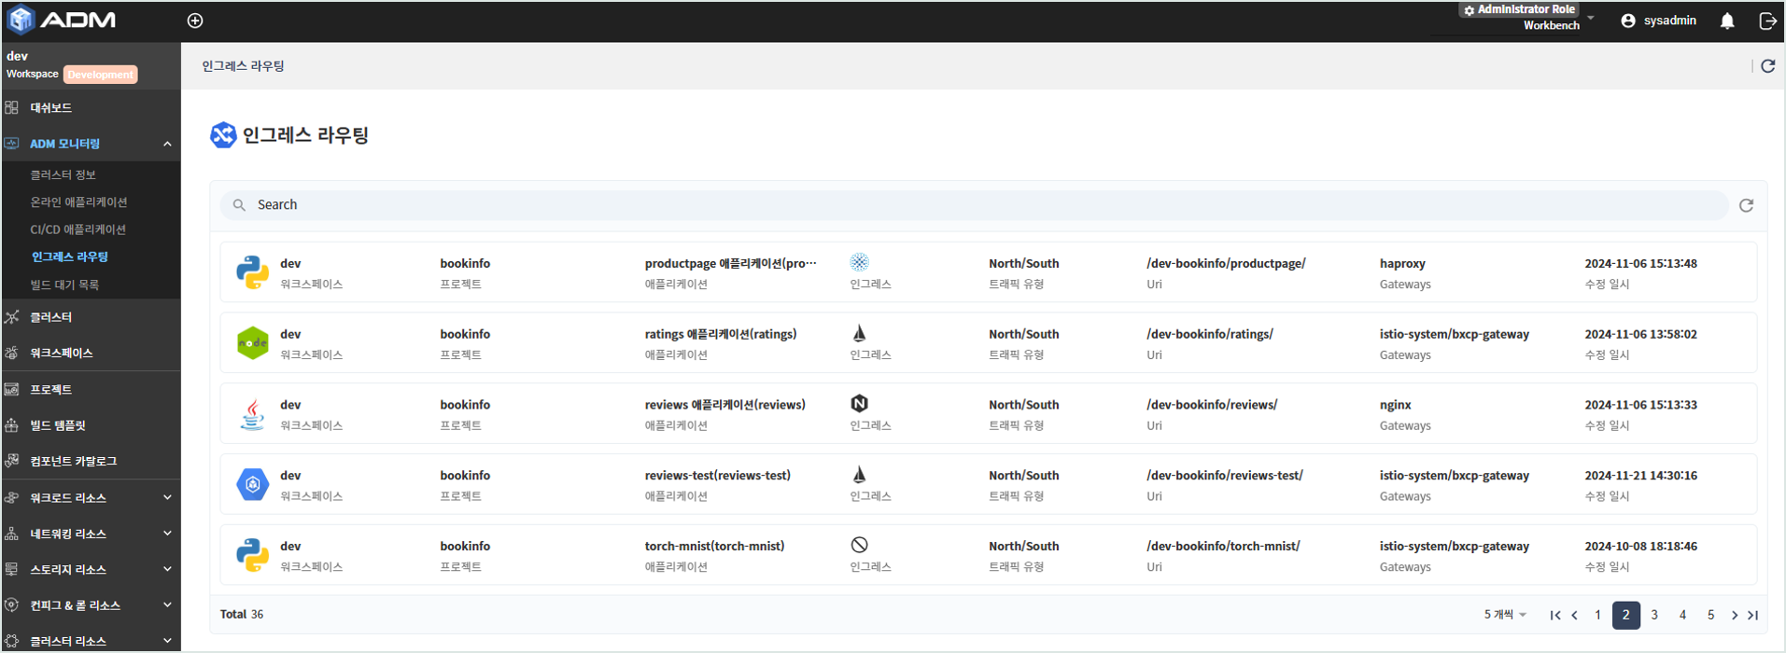1786x653 pixels.
Task: Click the 프로젝트 sidebar icon
Action: (x=11, y=389)
